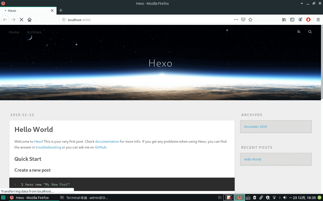The image size is (323, 201).
Task: Visit the December 2019 archive link
Action: [x=255, y=127]
